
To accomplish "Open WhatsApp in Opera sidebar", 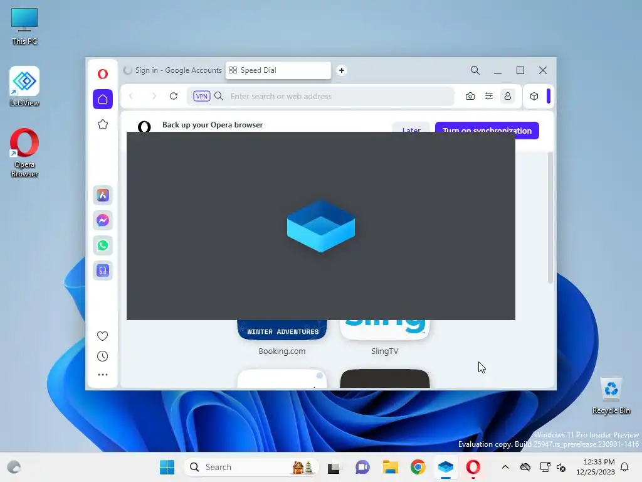I will [x=103, y=245].
